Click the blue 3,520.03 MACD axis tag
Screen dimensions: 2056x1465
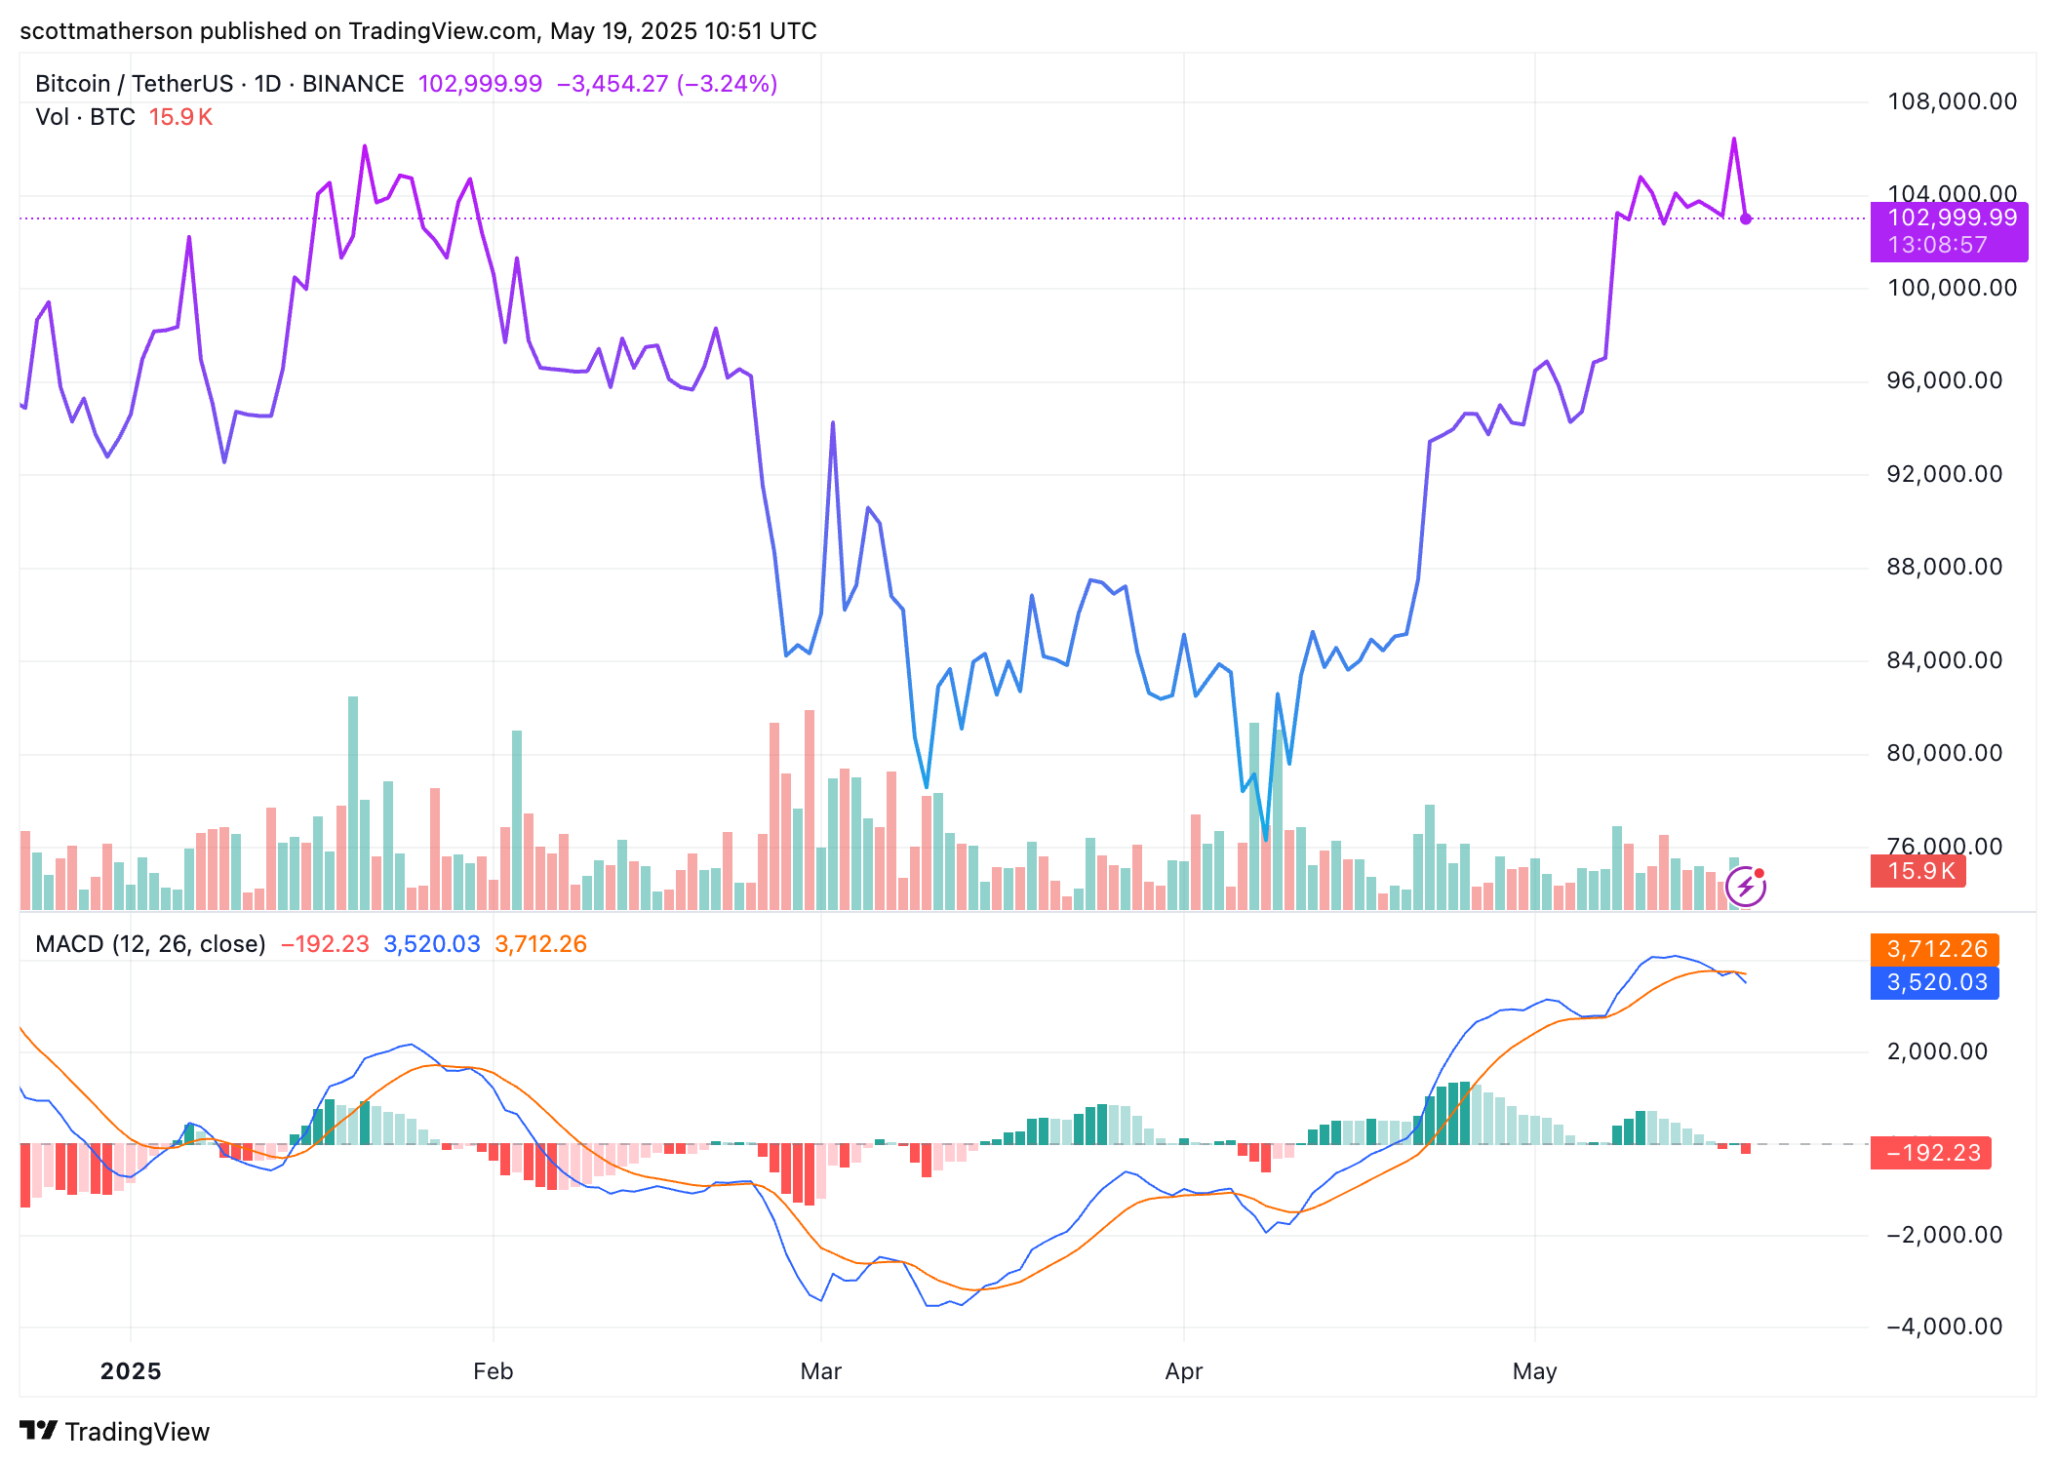coord(1934,982)
